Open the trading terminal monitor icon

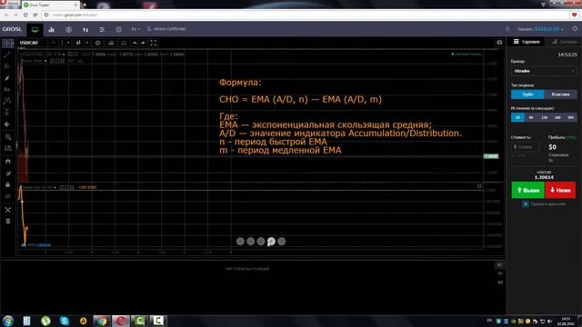click(35, 30)
